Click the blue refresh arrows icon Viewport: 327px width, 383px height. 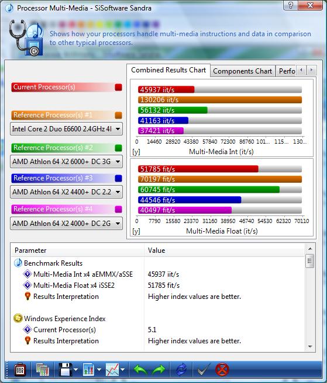tap(181, 370)
